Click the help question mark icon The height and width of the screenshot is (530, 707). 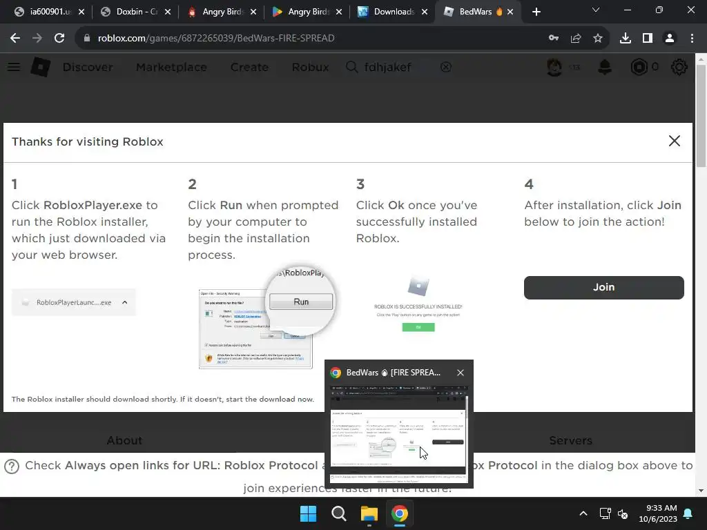tap(12, 466)
